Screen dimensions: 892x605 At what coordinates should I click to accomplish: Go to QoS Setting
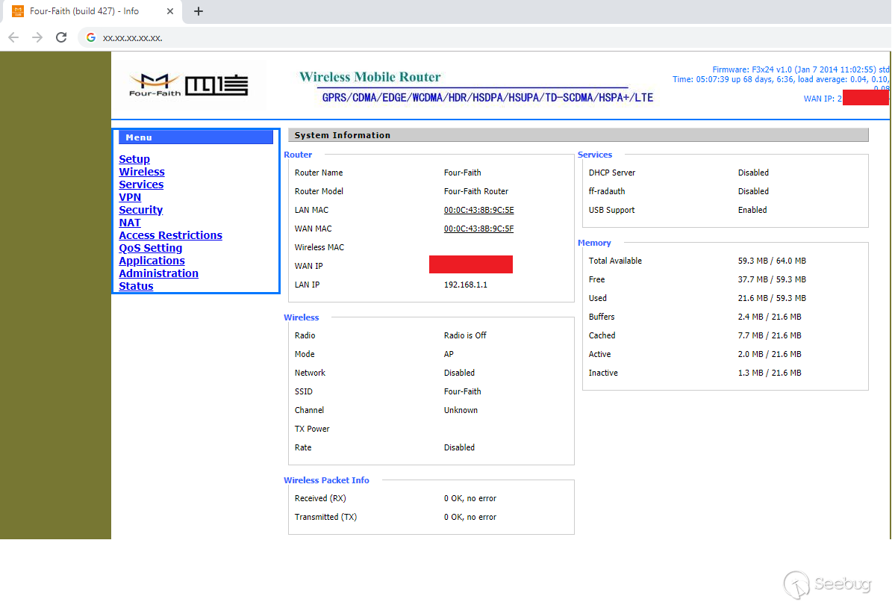(x=151, y=248)
